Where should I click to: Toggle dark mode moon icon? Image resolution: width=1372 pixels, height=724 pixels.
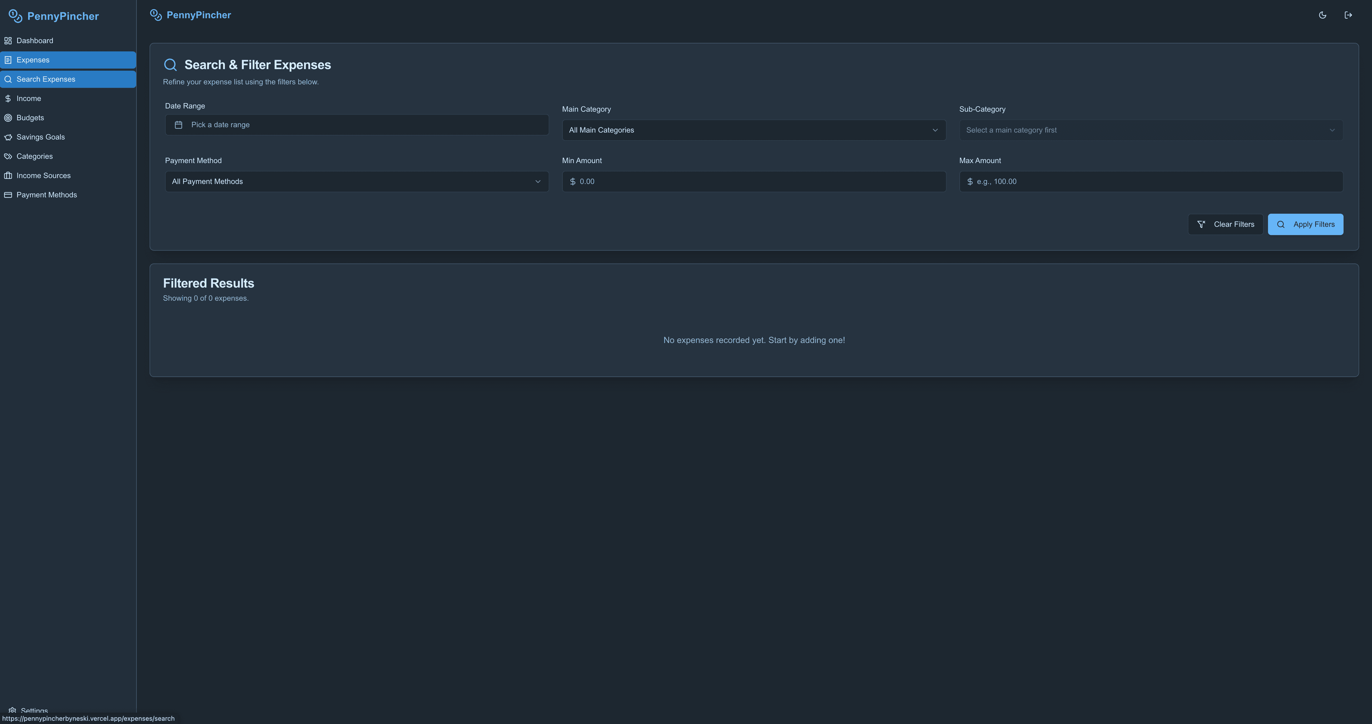1322,15
